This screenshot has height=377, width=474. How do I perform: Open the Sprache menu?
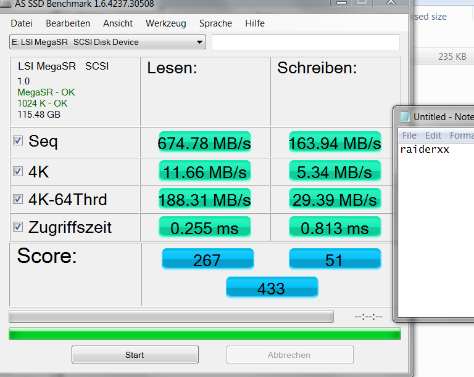click(x=215, y=23)
